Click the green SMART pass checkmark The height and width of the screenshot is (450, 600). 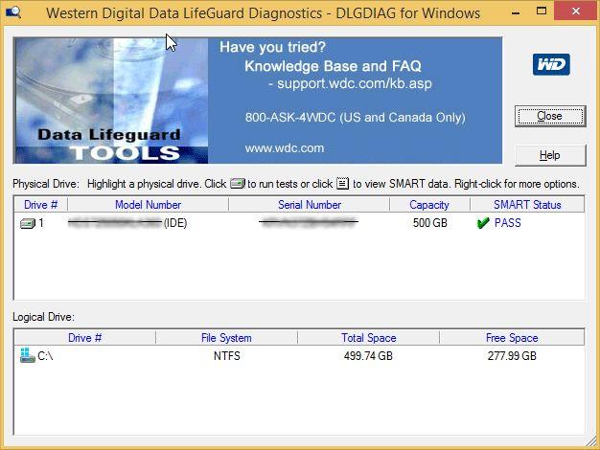click(x=483, y=222)
